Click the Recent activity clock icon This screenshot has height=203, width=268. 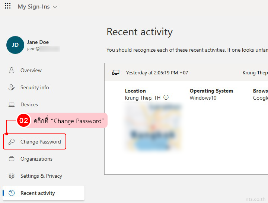[12, 193]
